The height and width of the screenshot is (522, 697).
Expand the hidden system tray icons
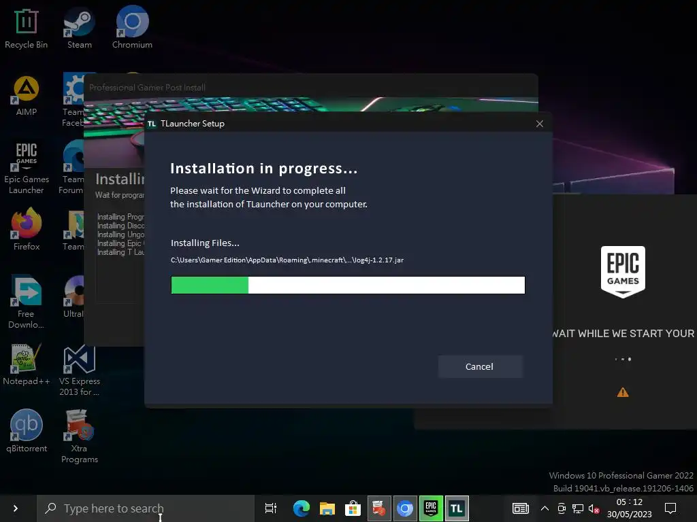[x=545, y=508]
